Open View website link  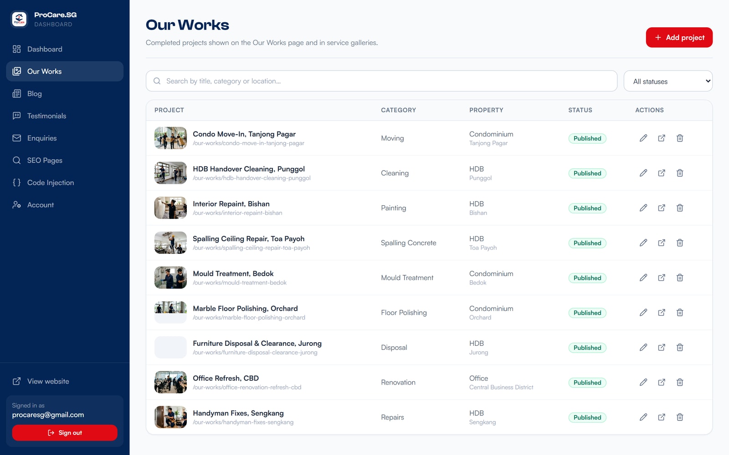click(65, 381)
